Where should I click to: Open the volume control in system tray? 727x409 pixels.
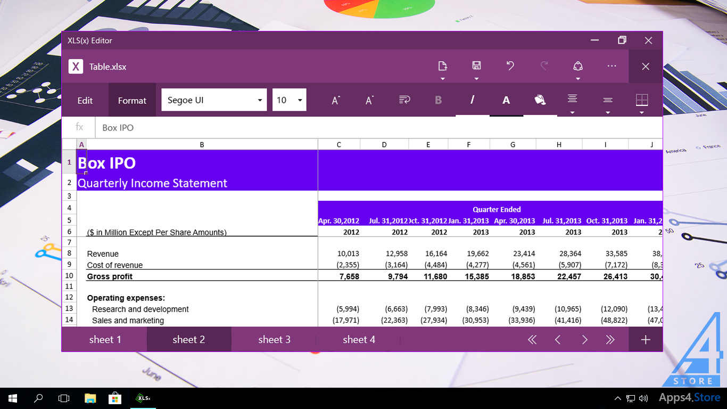(x=643, y=398)
